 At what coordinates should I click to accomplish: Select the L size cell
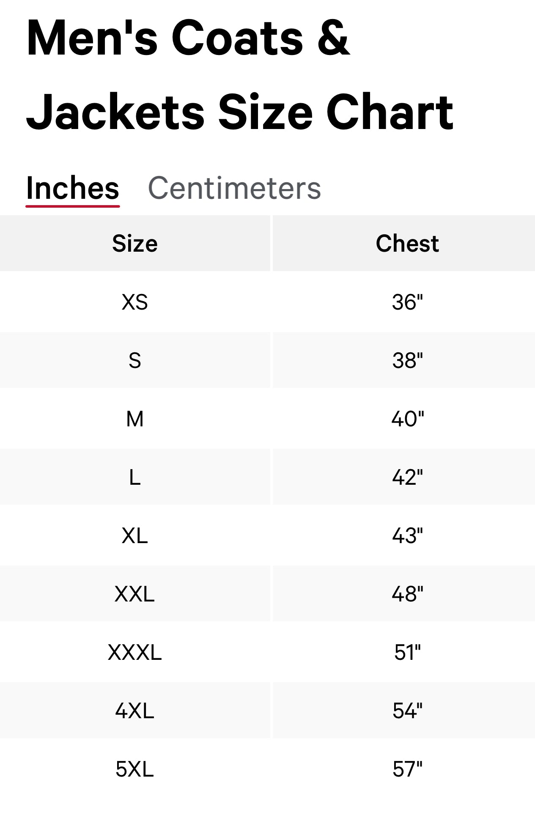[x=134, y=477]
